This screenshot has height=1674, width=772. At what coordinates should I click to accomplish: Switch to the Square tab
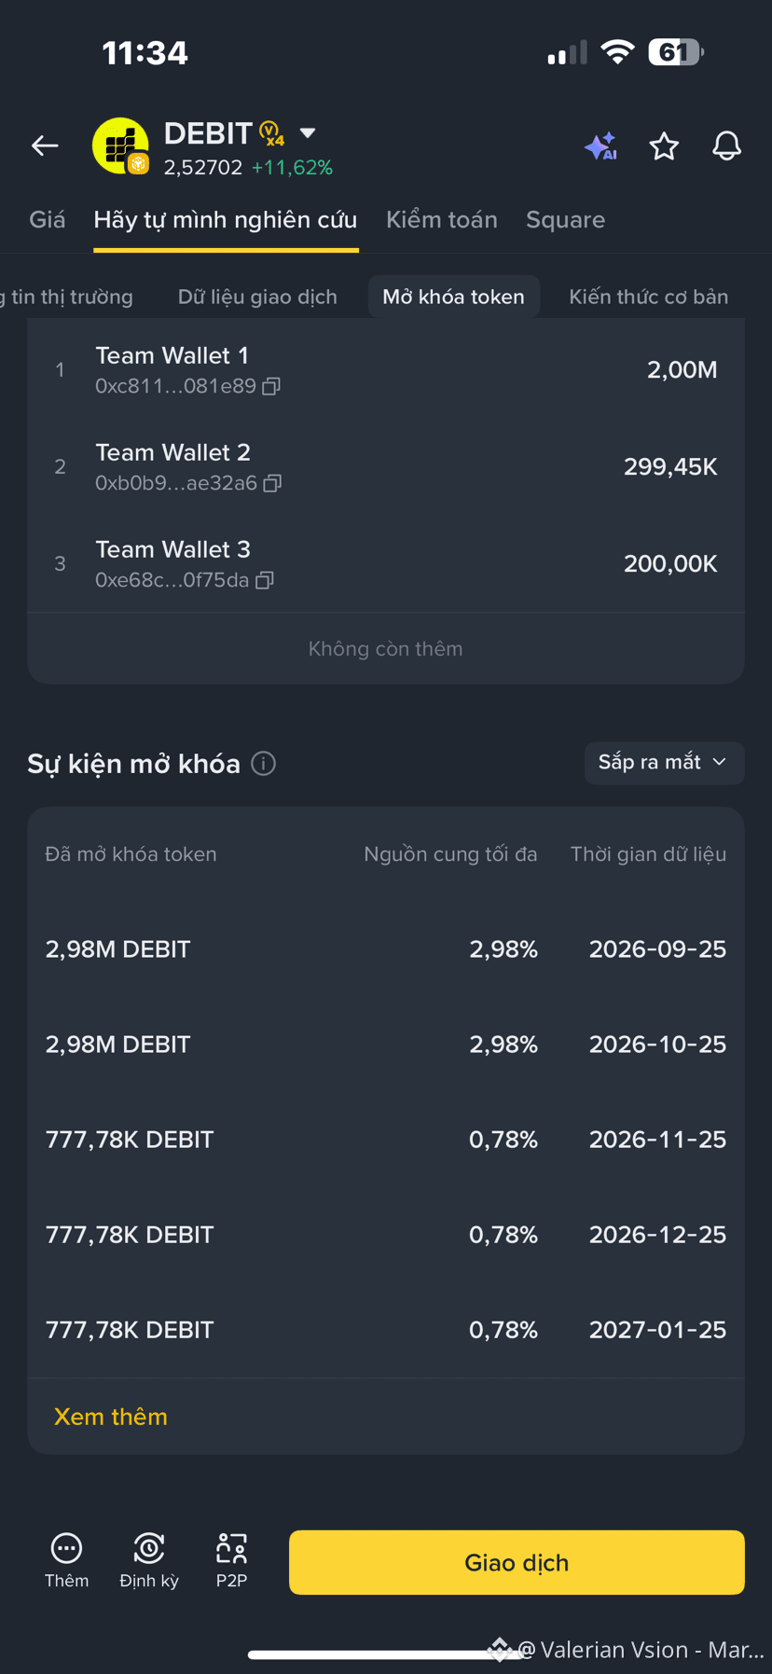(x=565, y=220)
